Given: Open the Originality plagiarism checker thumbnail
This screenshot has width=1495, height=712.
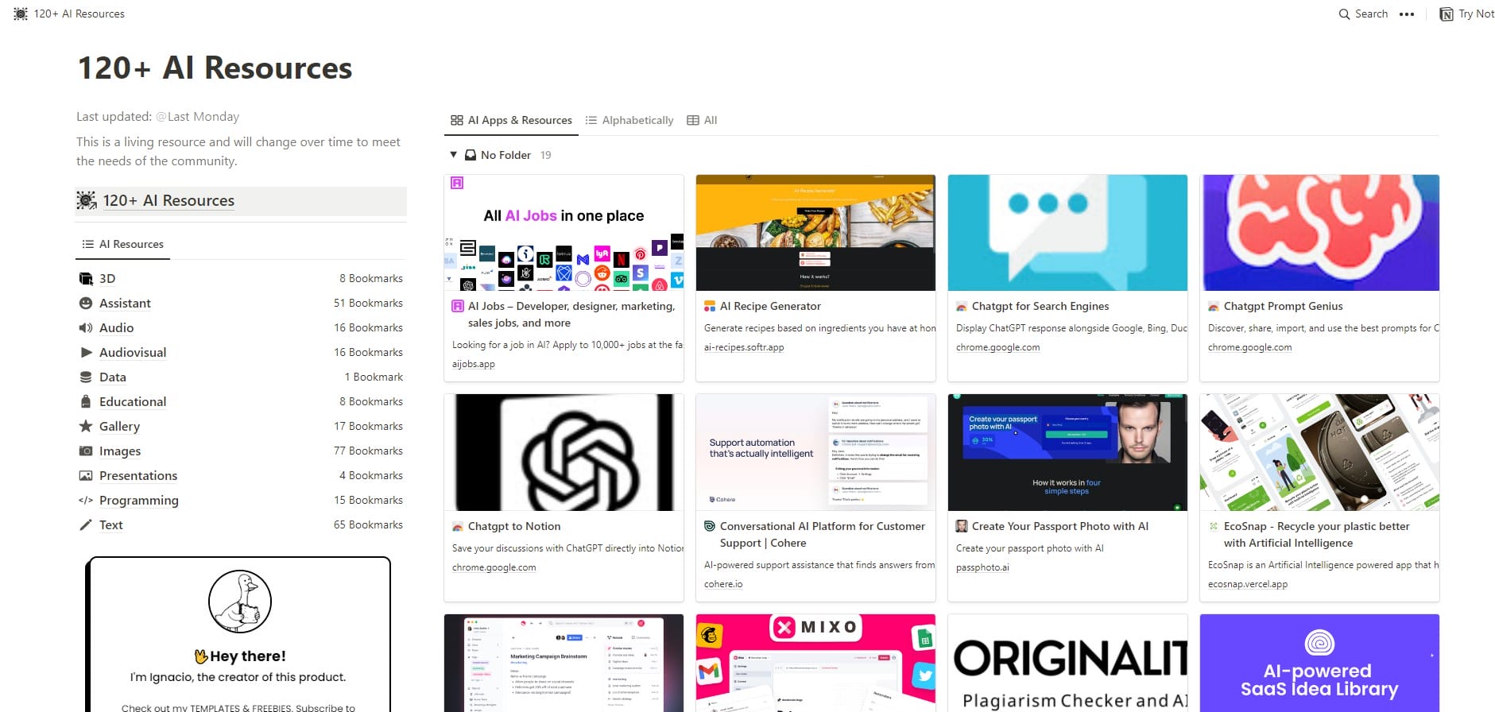Looking at the screenshot, I should [1067, 664].
